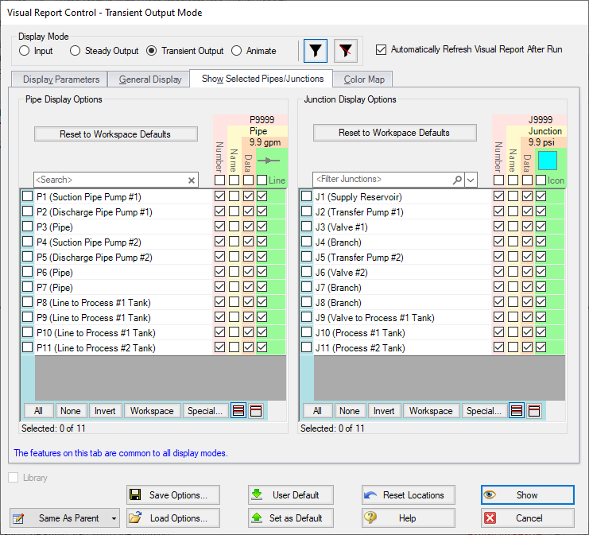Select row checkbox for P1 Suction Pipe
This screenshot has width=589, height=535.
coord(27,196)
